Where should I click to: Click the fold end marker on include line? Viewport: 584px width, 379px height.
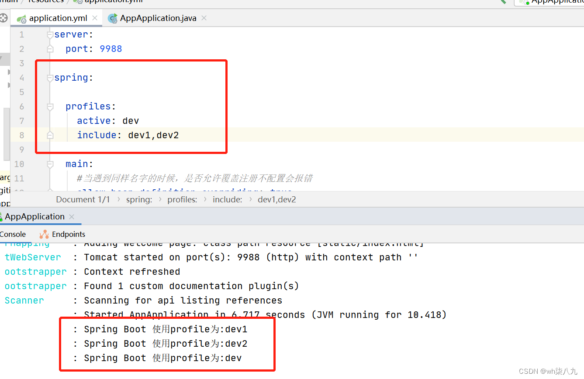coord(50,135)
